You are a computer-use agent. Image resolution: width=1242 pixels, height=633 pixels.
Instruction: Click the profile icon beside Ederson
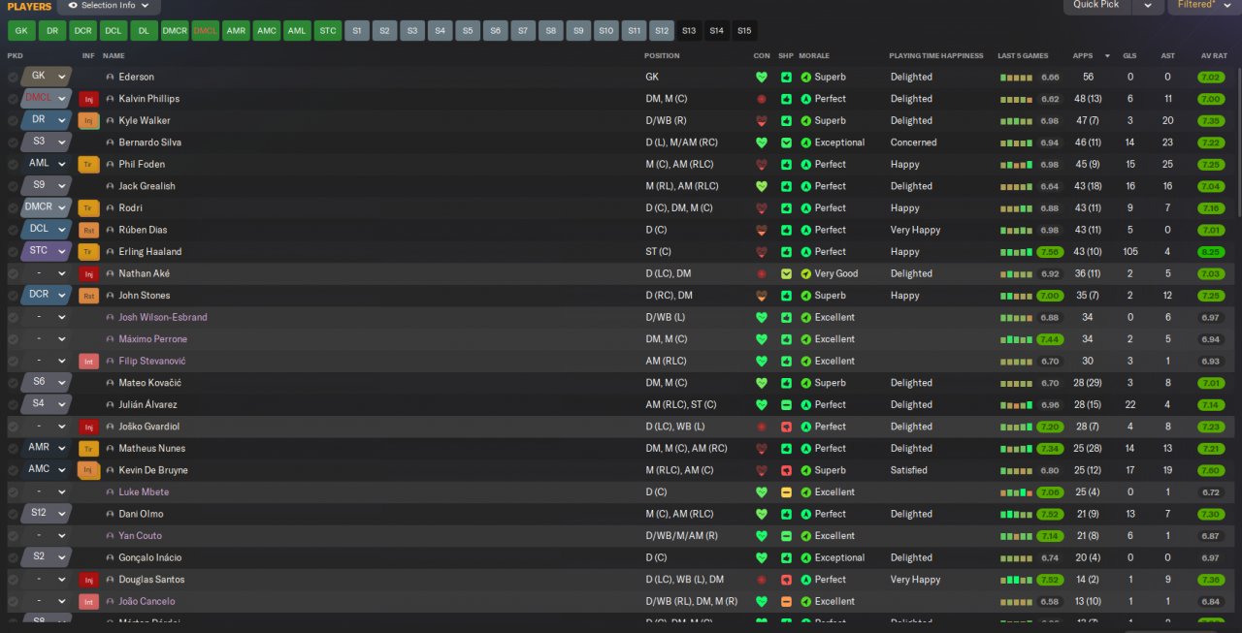click(x=110, y=77)
